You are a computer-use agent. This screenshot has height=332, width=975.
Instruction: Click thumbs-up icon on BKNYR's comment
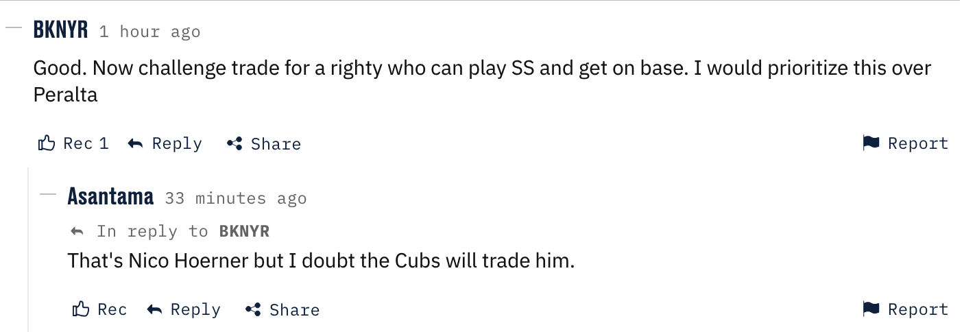(47, 143)
